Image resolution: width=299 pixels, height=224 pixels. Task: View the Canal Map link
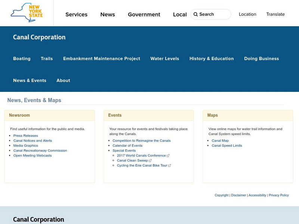[x=220, y=141]
